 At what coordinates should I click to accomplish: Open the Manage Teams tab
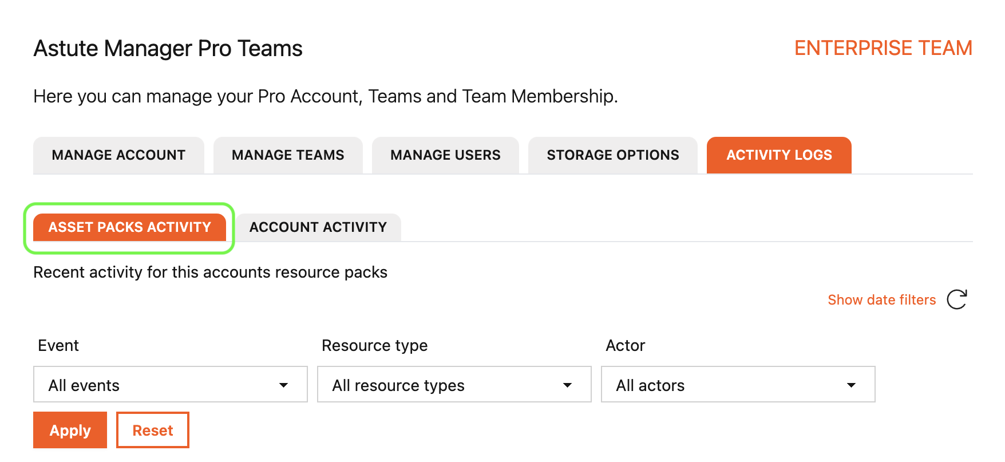288,155
